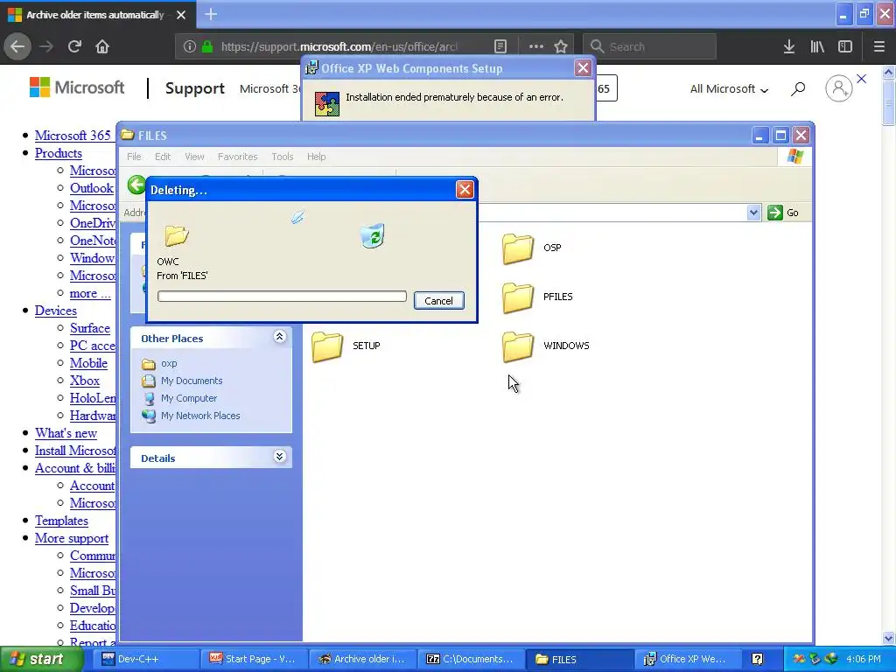
Task: Close the Archive older items tab
Action: tap(181, 15)
